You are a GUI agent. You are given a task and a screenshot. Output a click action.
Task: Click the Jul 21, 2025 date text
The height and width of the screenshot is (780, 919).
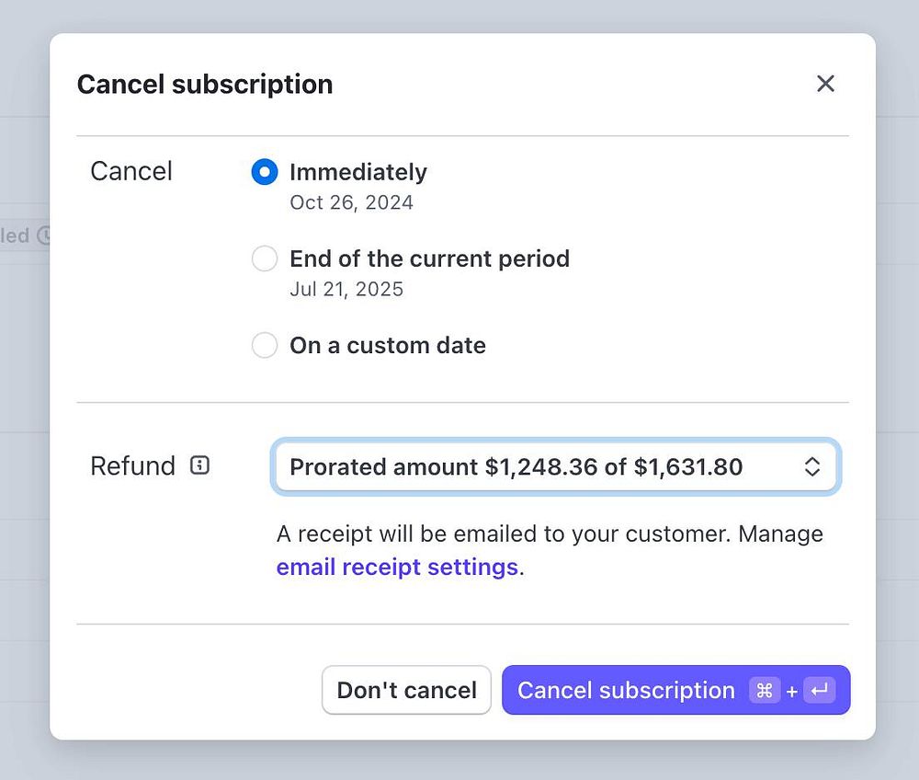pos(346,289)
